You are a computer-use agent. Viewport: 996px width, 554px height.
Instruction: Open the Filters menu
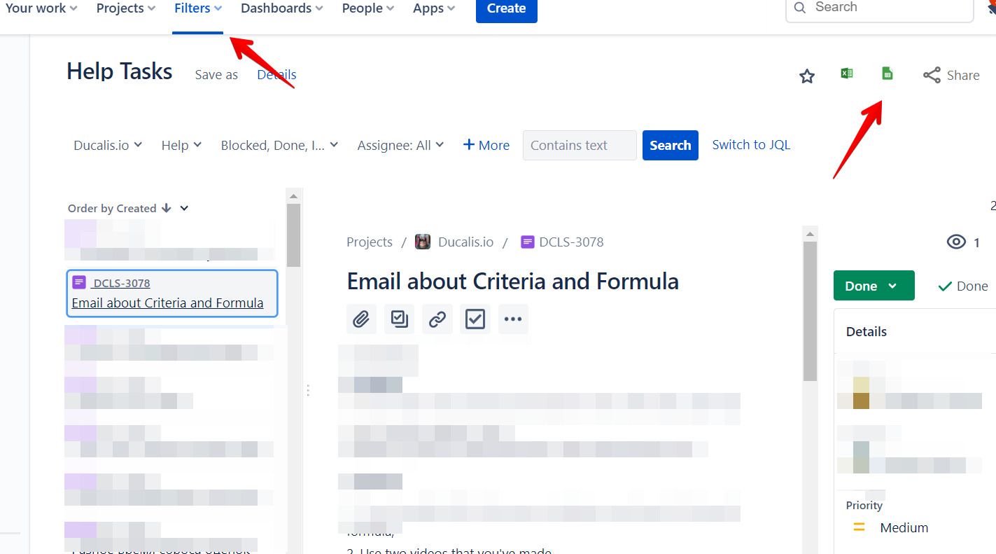click(x=198, y=8)
